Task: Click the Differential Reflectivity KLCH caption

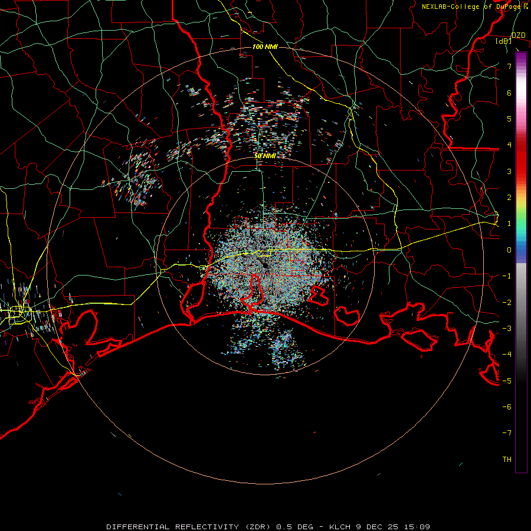Action: tap(268, 527)
